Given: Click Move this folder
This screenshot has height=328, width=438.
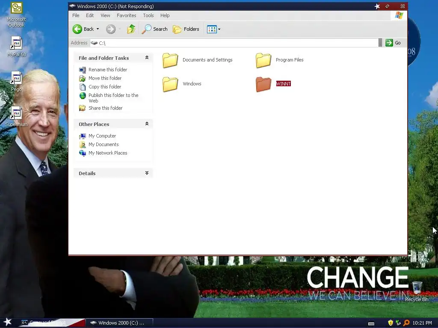Looking at the screenshot, I should (x=105, y=78).
